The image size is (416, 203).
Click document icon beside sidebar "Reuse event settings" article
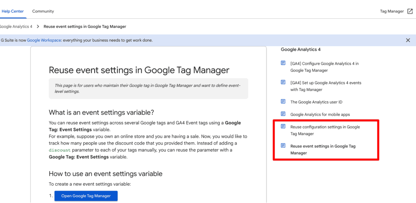tap(283, 145)
